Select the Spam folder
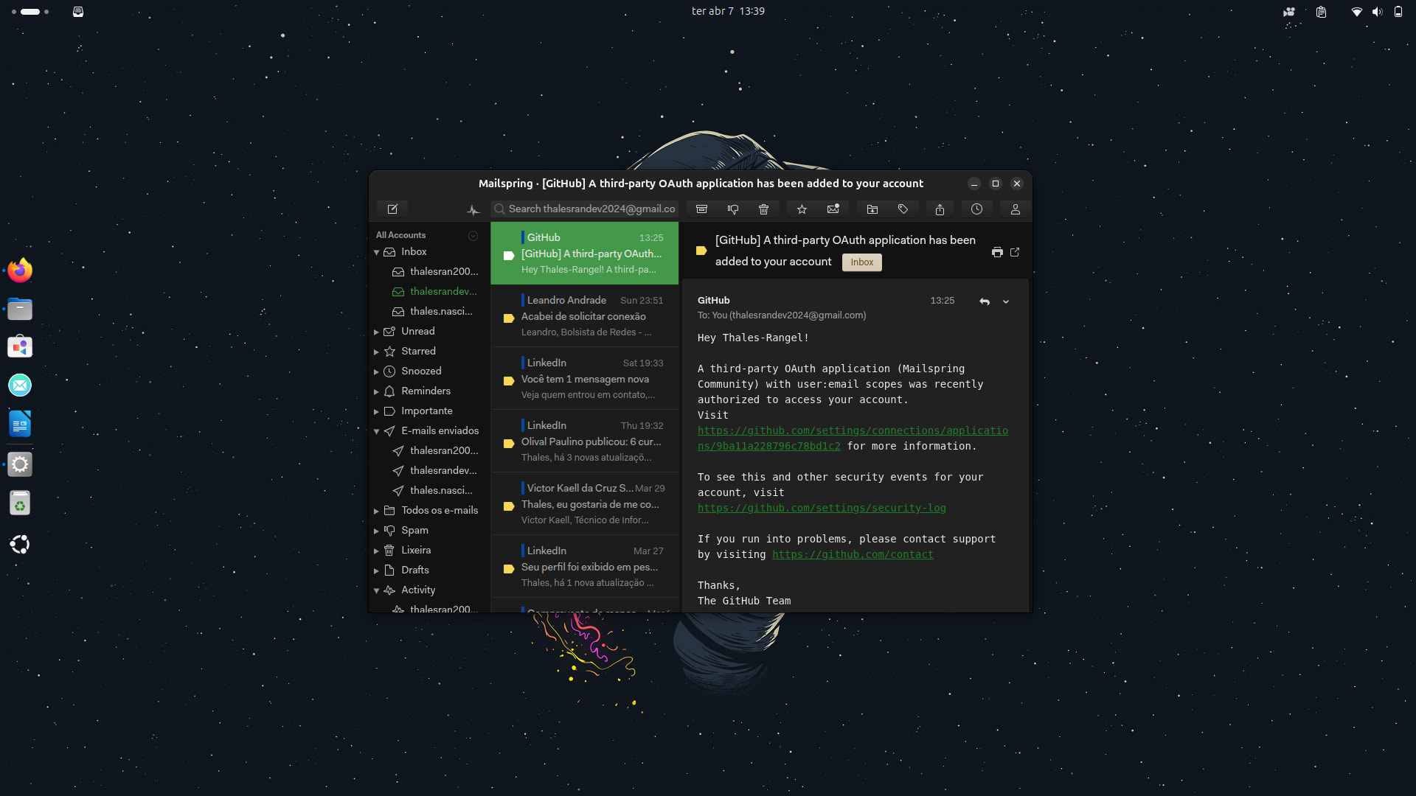Screen dimensions: 1416x796 tap(414, 531)
